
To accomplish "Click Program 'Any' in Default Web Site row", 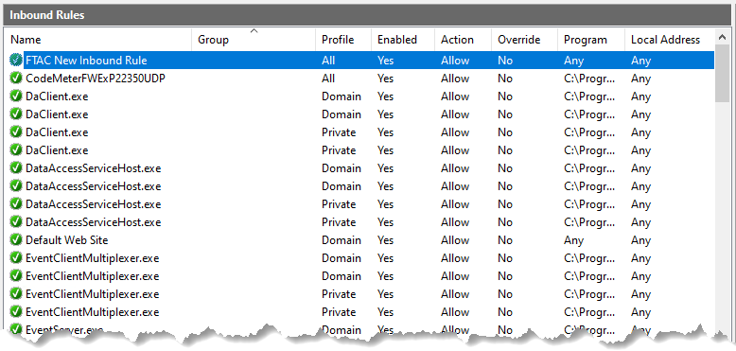I will click(x=574, y=240).
